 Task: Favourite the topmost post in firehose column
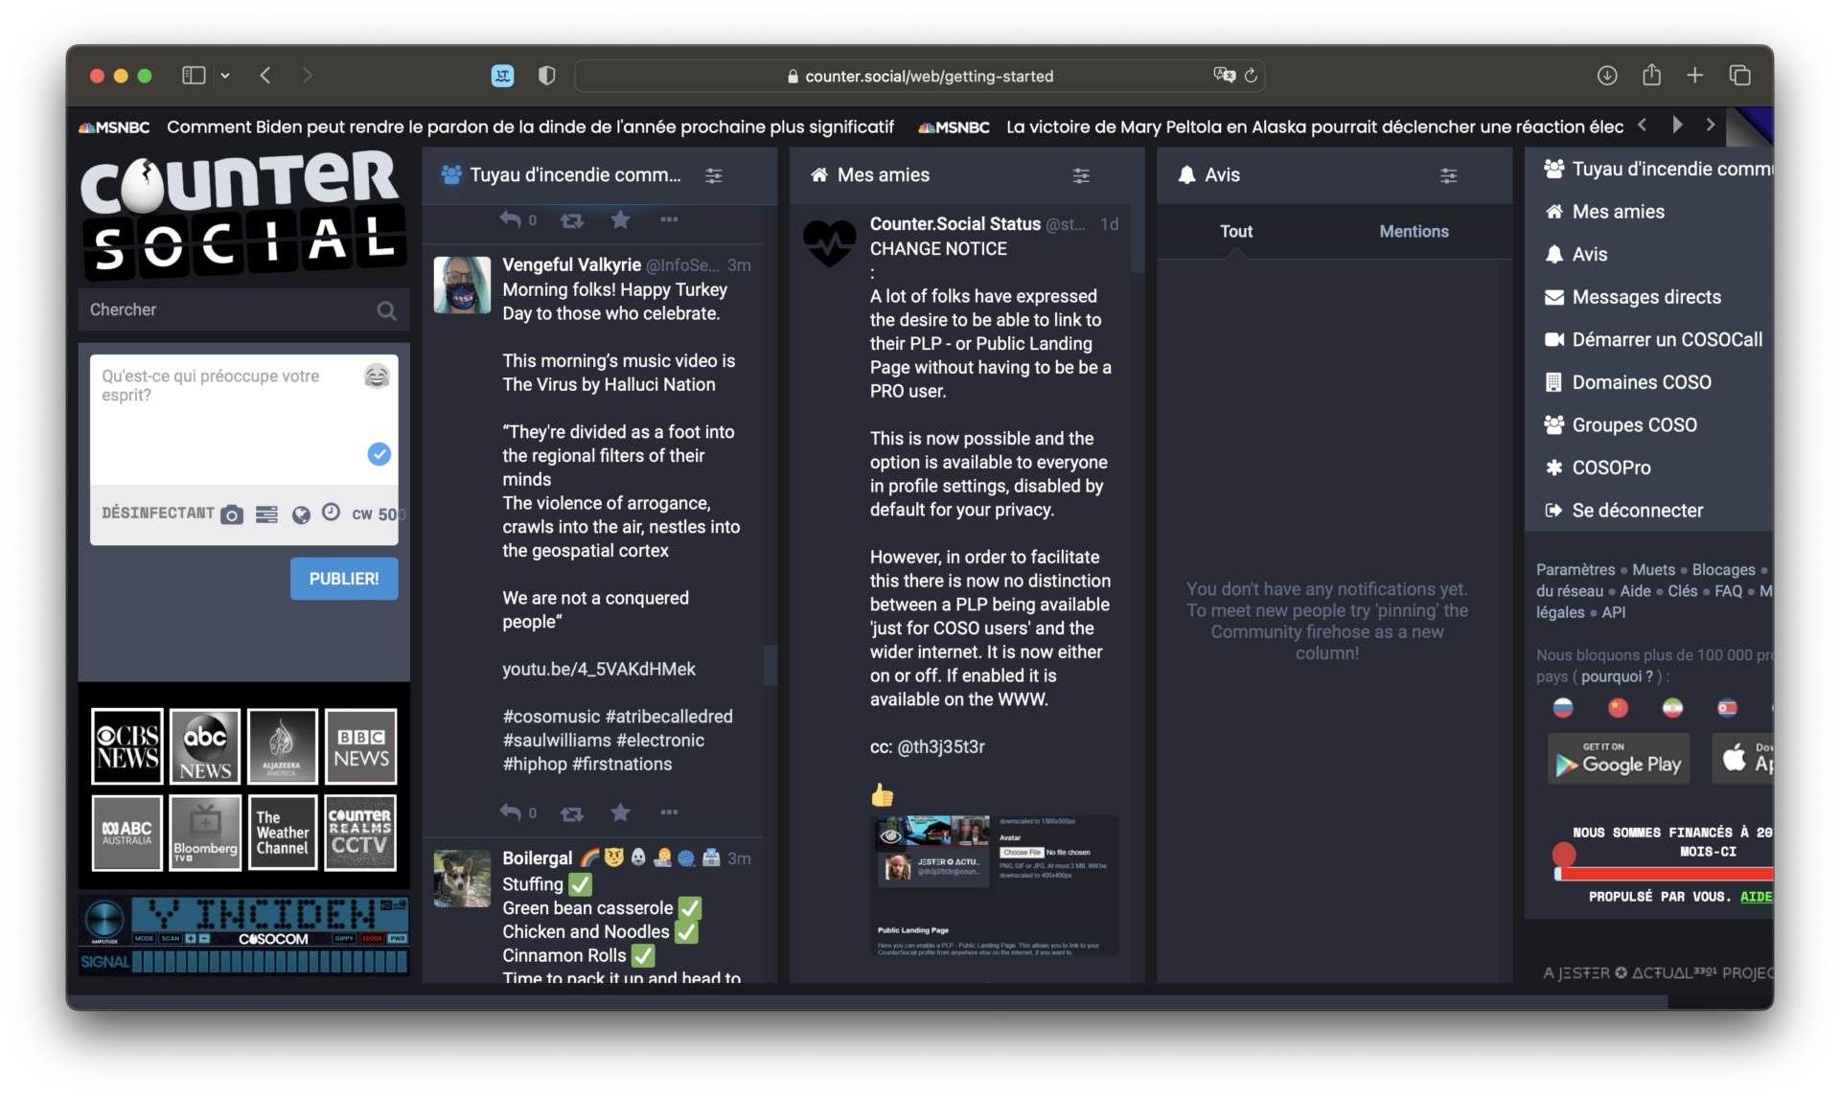620,219
